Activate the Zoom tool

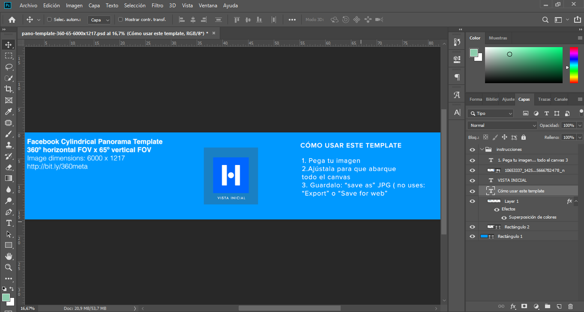9,267
